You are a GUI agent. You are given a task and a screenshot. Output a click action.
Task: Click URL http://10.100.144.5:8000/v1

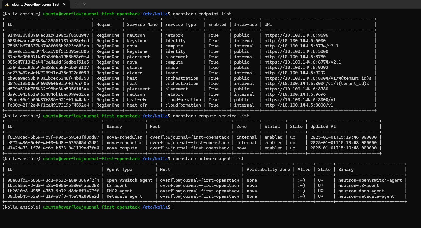(x=299, y=105)
